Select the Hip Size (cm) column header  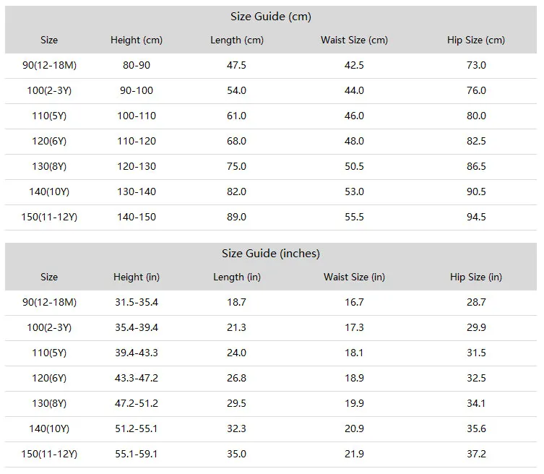pos(475,40)
